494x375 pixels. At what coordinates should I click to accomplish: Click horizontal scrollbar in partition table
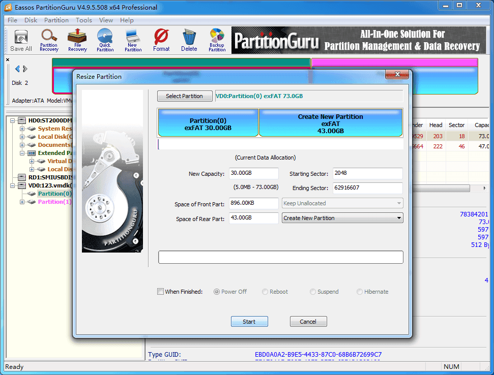(x=441, y=188)
